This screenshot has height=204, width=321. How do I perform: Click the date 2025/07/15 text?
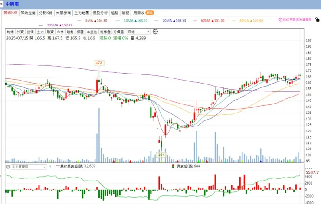(17, 38)
